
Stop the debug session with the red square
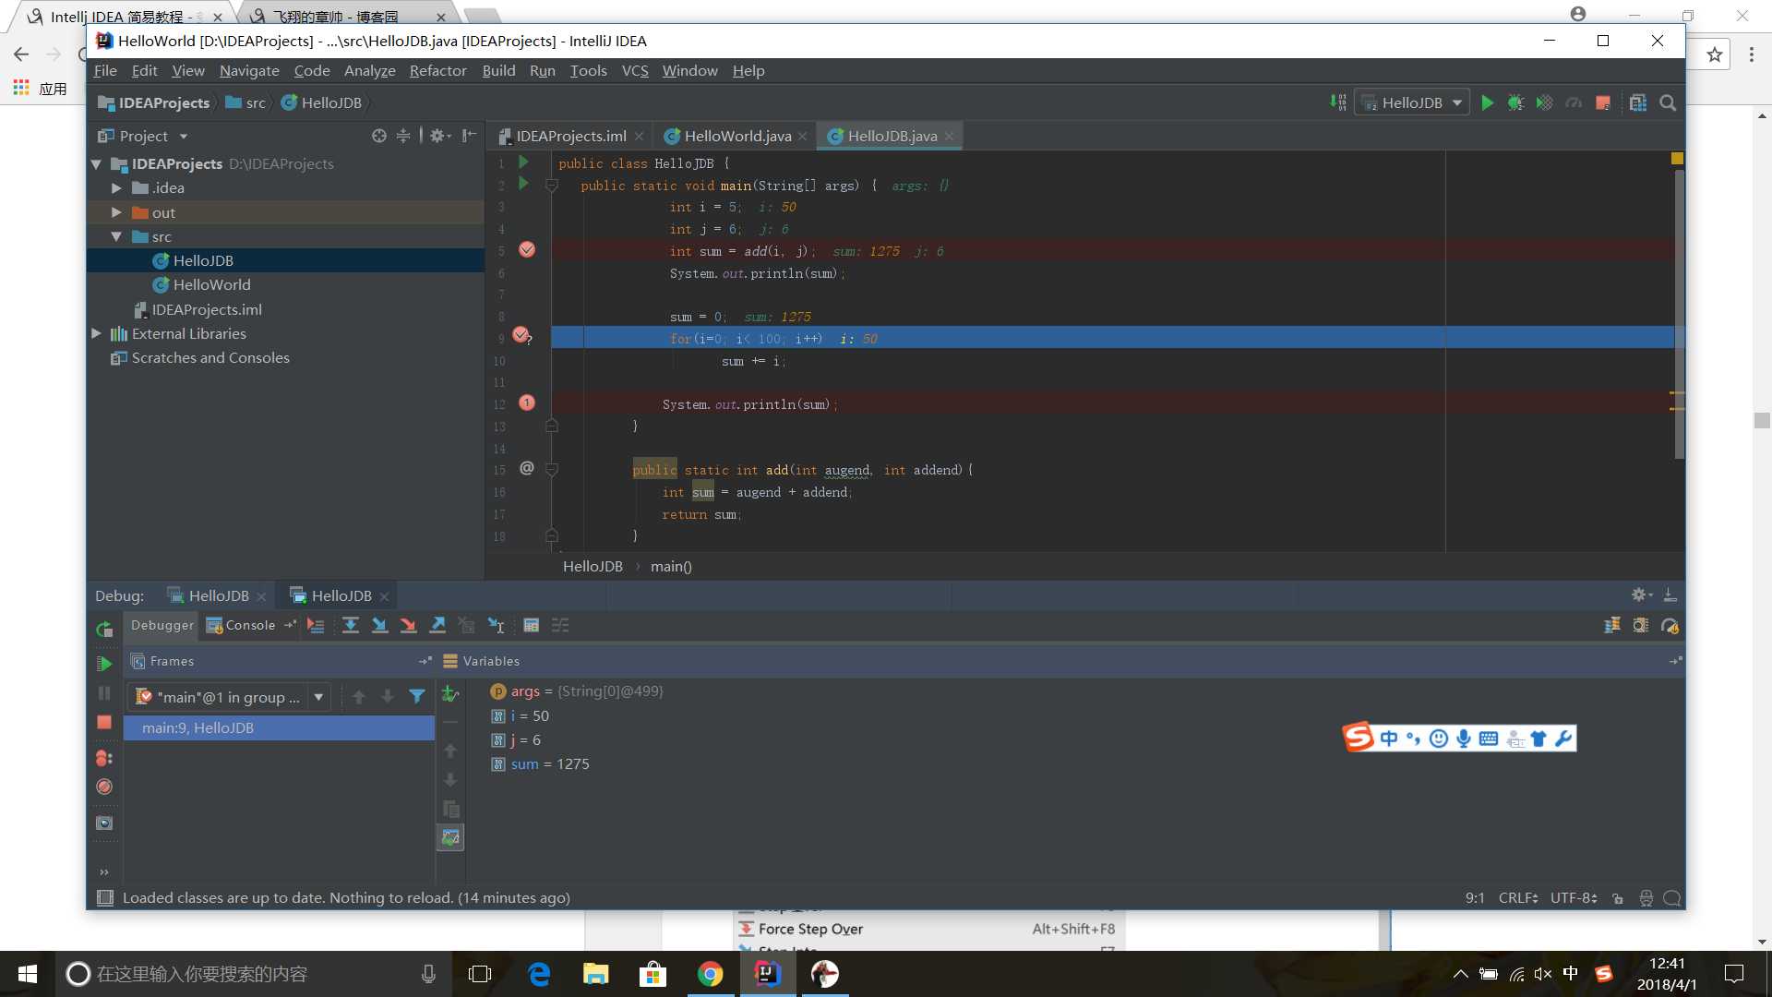[104, 722]
